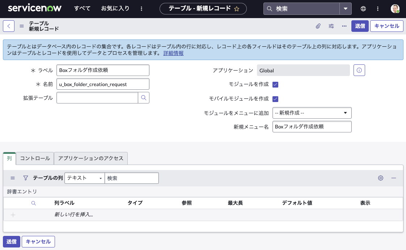Open the テキスト search-field dropdown
406x250 pixels.
[84, 178]
